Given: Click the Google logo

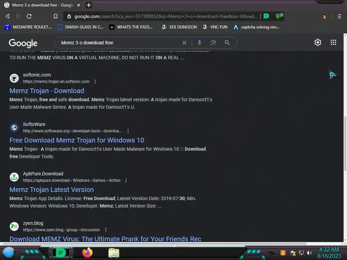Looking at the screenshot, I should coord(23,43).
